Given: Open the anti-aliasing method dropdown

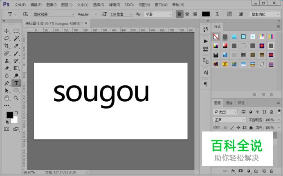Looking at the screenshot, I should click(x=158, y=14).
